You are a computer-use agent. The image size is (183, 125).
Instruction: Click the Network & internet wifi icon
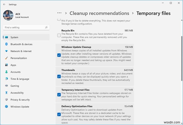click(6, 51)
